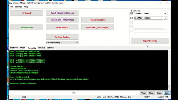Switch to the Platform tab
This screenshot has height=100, width=178.
(14, 48)
